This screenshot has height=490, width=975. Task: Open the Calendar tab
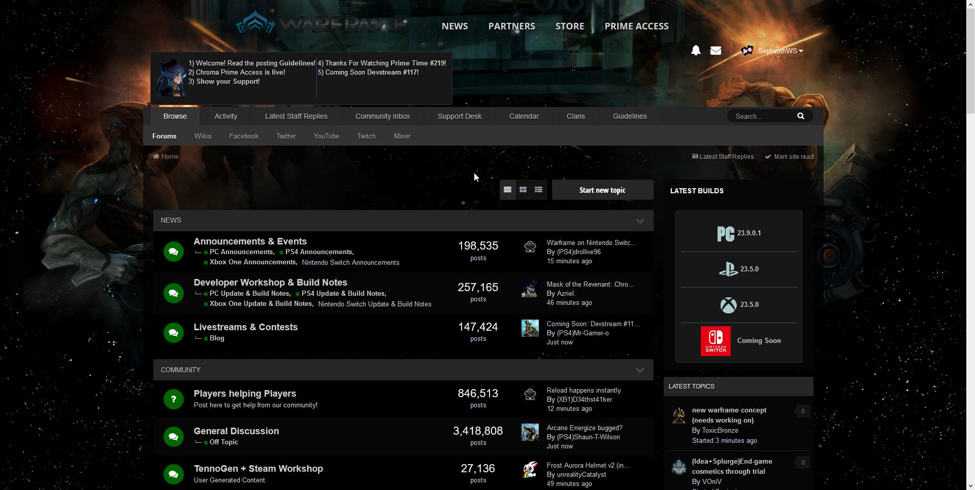click(x=524, y=116)
